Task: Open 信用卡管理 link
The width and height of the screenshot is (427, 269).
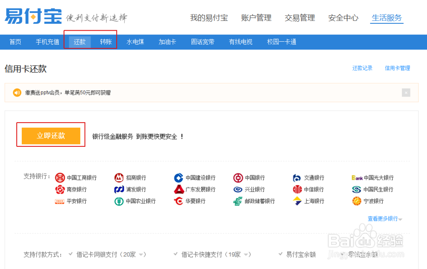Action: click(x=397, y=68)
